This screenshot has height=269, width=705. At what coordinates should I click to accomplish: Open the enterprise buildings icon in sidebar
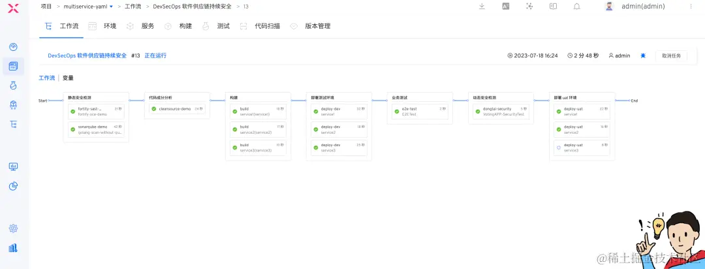[x=14, y=248]
